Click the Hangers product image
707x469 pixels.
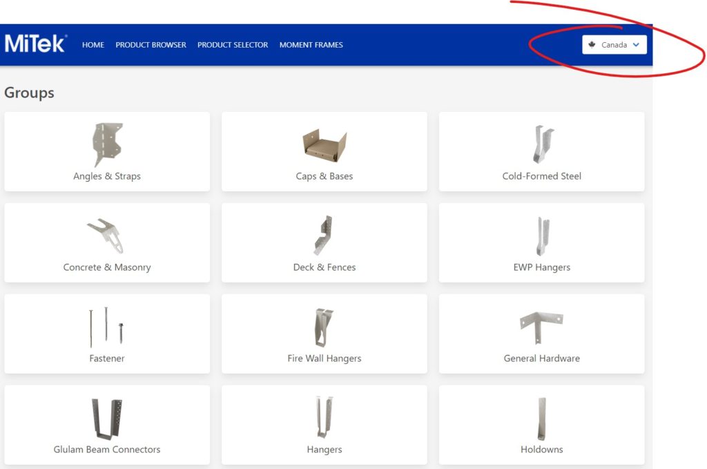coord(324,417)
